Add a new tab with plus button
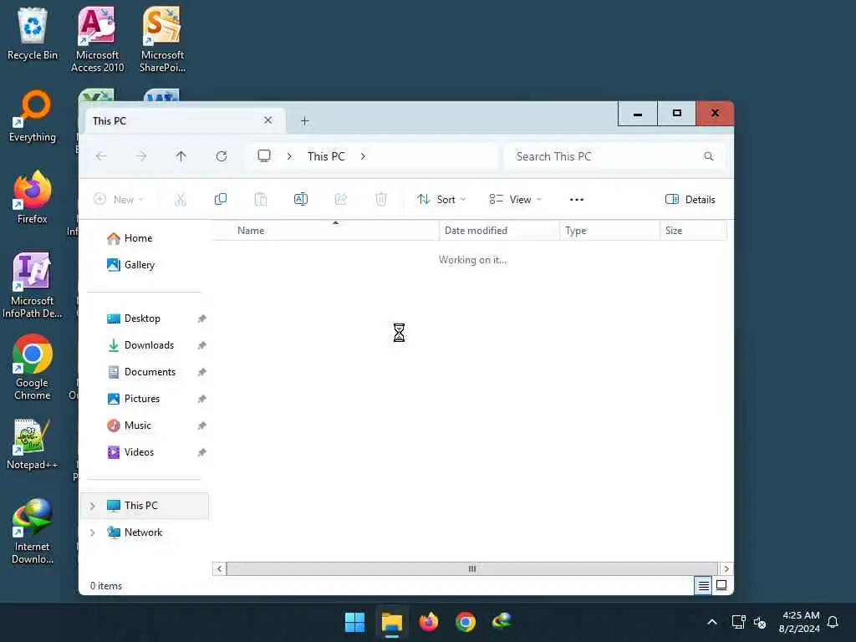856x642 pixels. pyautogui.click(x=305, y=120)
